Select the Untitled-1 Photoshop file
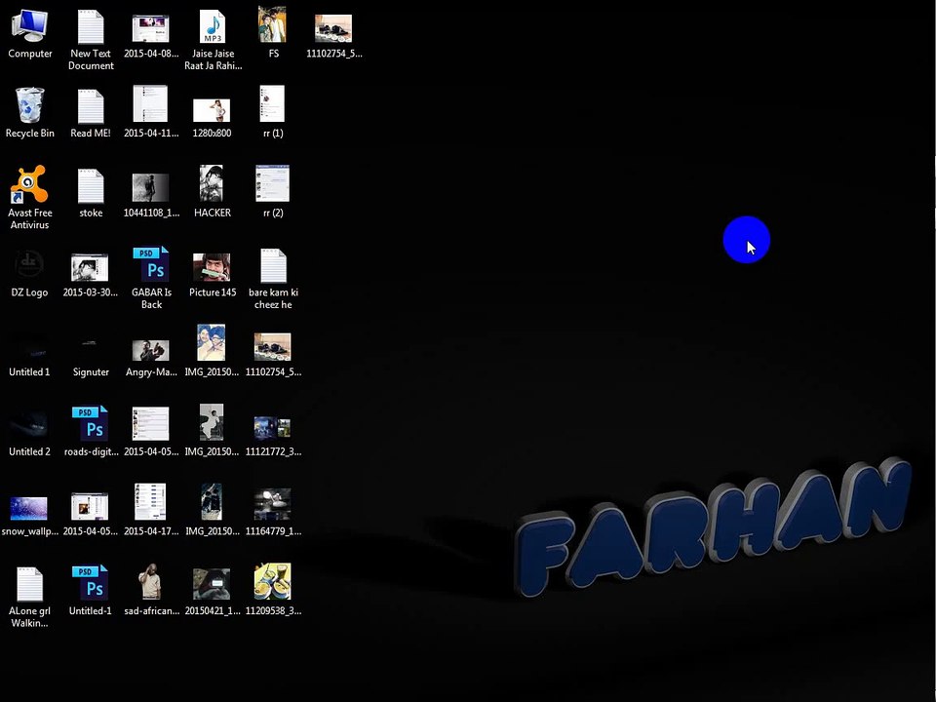This screenshot has width=936, height=702. click(x=90, y=591)
